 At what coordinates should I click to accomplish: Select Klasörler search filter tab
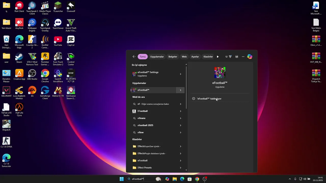point(208,57)
